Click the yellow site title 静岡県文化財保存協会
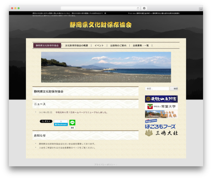The height and width of the screenshot is (179, 212). click(x=100, y=25)
